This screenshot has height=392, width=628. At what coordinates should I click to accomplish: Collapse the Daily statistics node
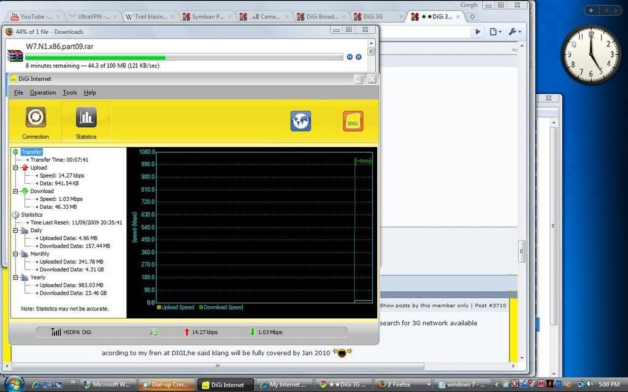click(15, 230)
